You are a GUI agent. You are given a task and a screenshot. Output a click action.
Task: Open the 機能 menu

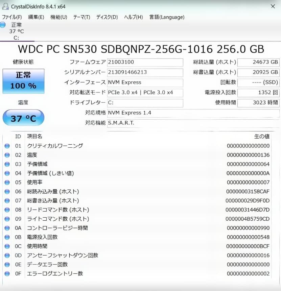[58, 17]
